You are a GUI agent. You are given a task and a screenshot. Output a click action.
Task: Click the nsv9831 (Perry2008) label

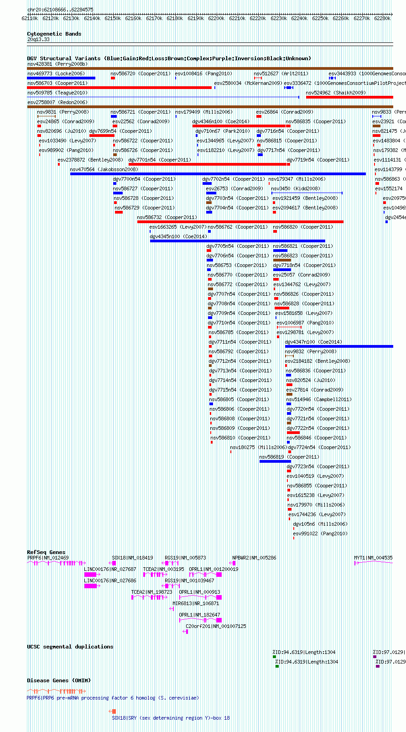(x=63, y=112)
